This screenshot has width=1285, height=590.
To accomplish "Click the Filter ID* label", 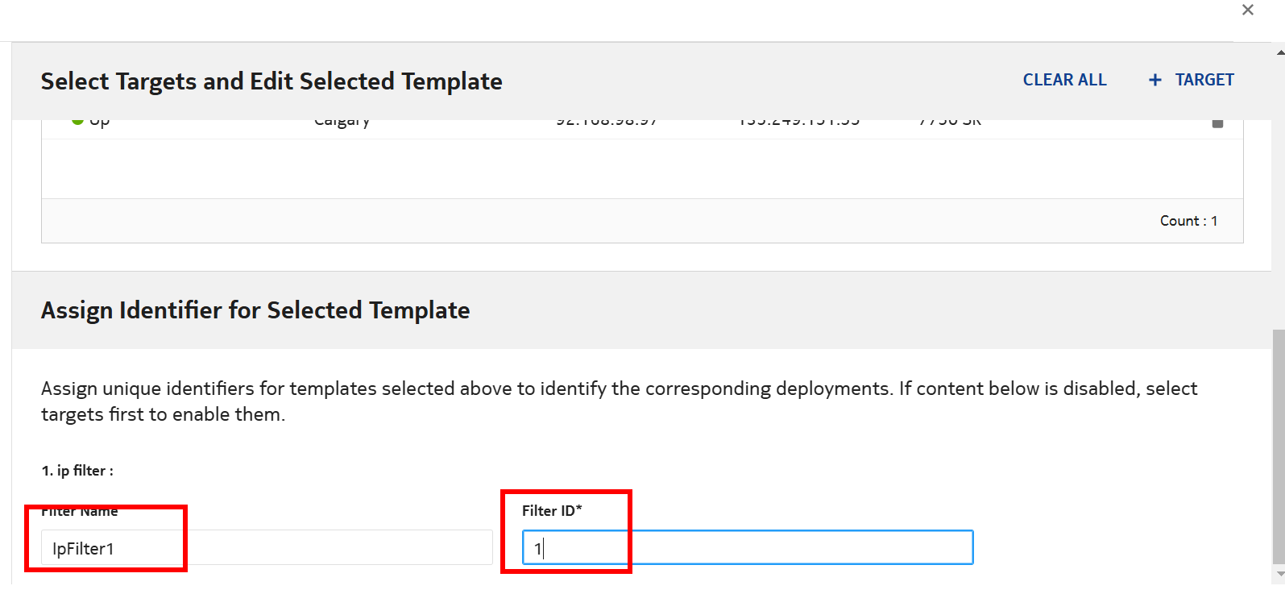I will coord(552,511).
